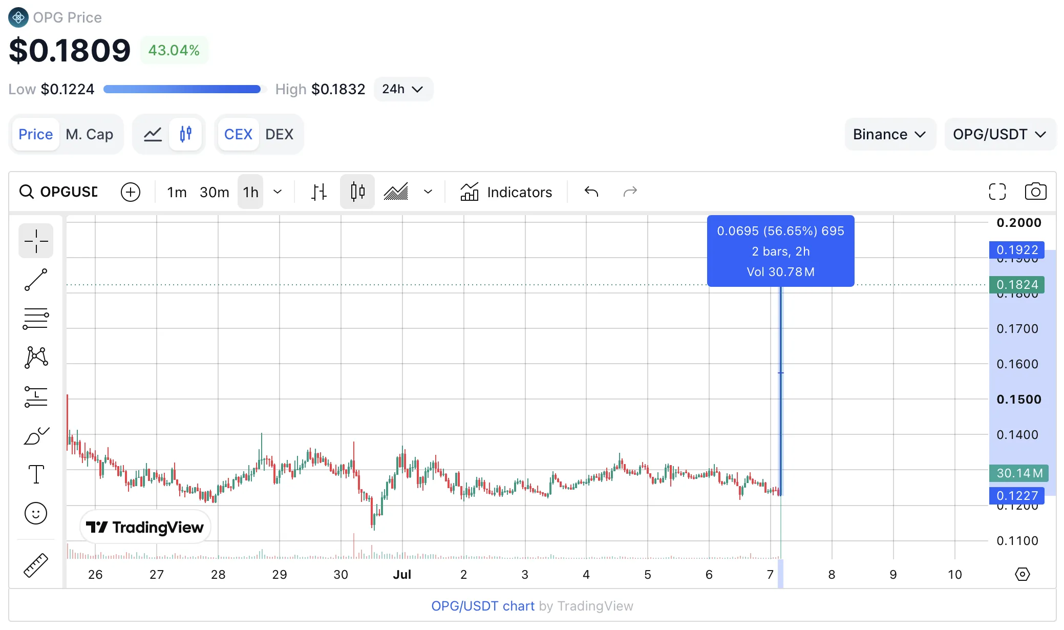Switch chart to candles style
Screen dimensions: 1064x630
click(357, 192)
